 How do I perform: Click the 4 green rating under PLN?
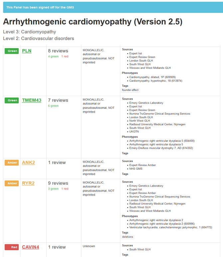pyautogui.click(x=53, y=56)
